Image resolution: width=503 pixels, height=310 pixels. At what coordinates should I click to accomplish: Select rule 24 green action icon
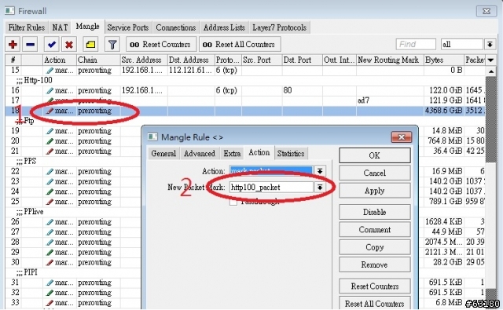click(x=50, y=191)
